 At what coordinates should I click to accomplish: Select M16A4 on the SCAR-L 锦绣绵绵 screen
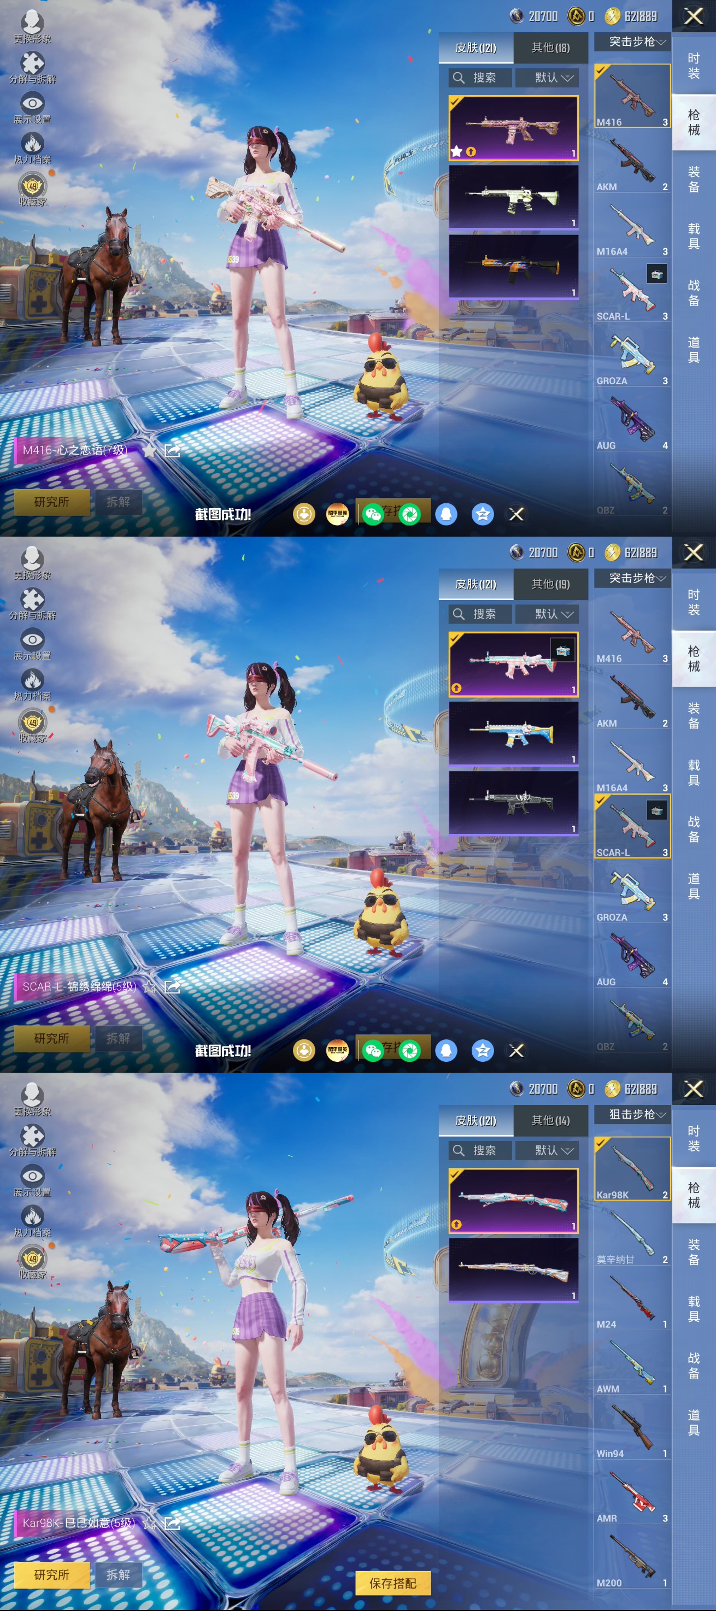[632, 762]
